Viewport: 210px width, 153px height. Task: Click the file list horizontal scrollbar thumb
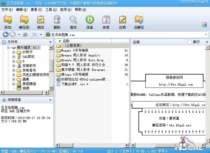(x=66, y=145)
